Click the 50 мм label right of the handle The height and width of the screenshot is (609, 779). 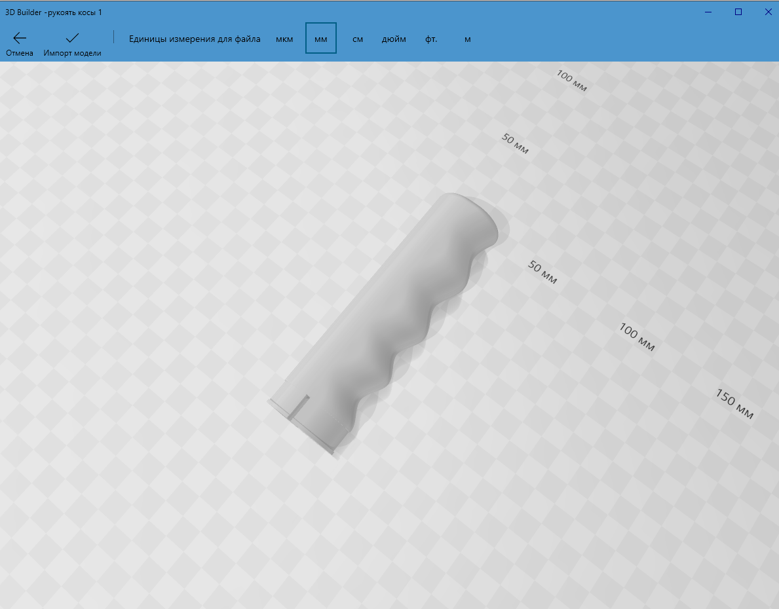542,272
